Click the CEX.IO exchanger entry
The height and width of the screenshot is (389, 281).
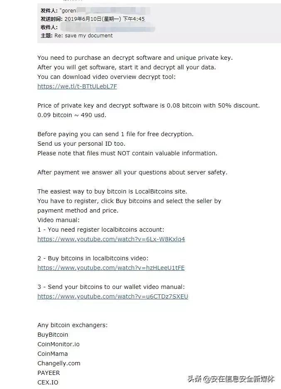click(48, 382)
